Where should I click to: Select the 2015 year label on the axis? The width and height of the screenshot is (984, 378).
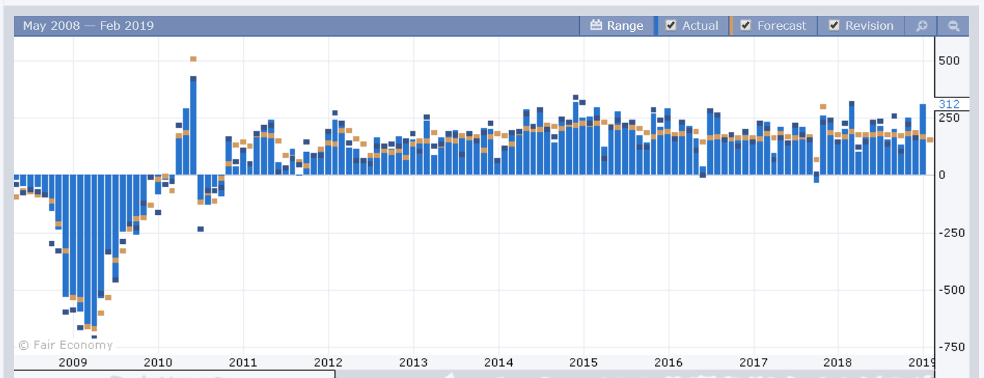(x=583, y=363)
